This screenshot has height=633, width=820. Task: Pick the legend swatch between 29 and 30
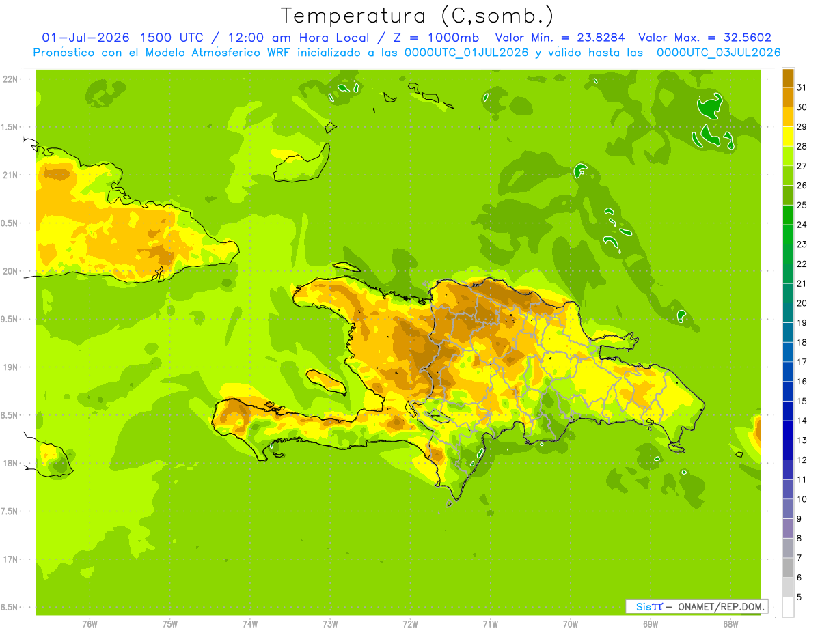788,117
